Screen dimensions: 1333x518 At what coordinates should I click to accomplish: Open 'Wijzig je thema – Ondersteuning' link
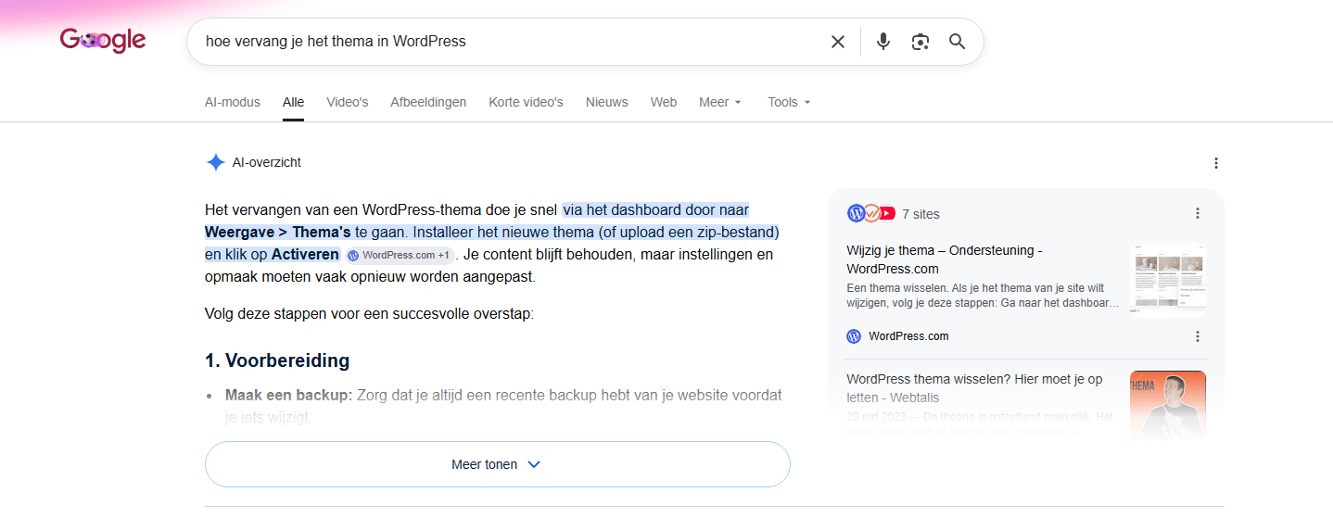coord(945,259)
